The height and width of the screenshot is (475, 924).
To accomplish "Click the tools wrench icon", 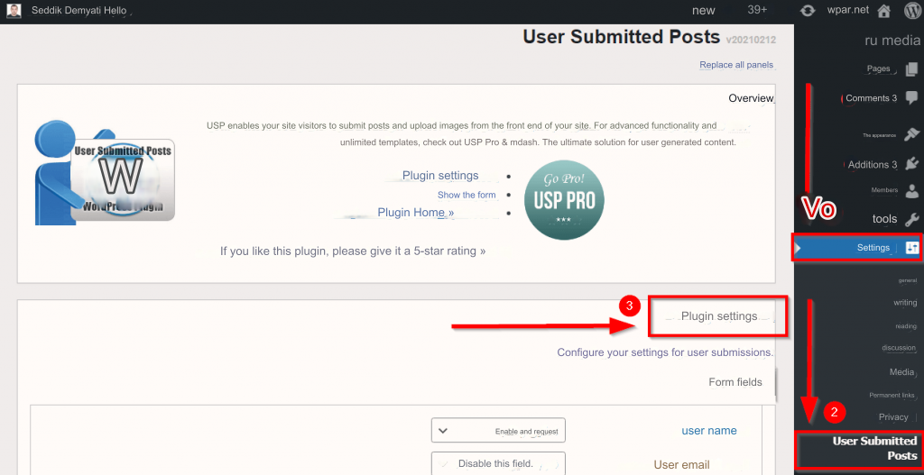I will click(x=911, y=219).
